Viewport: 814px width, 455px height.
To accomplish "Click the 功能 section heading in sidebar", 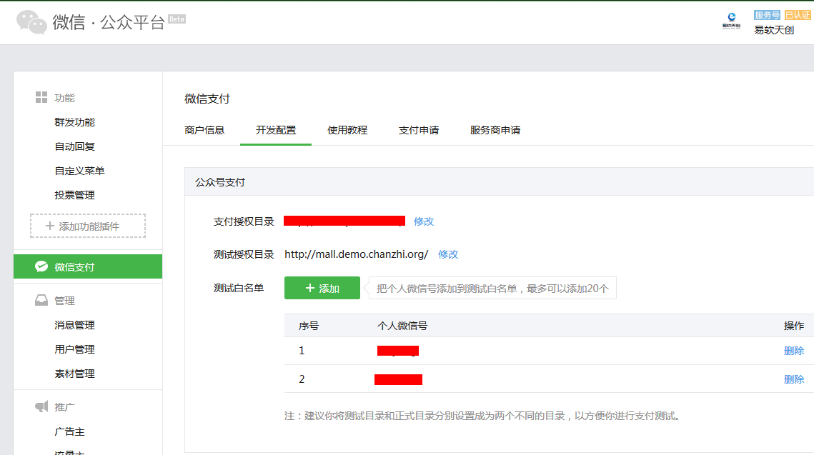I will (x=65, y=98).
